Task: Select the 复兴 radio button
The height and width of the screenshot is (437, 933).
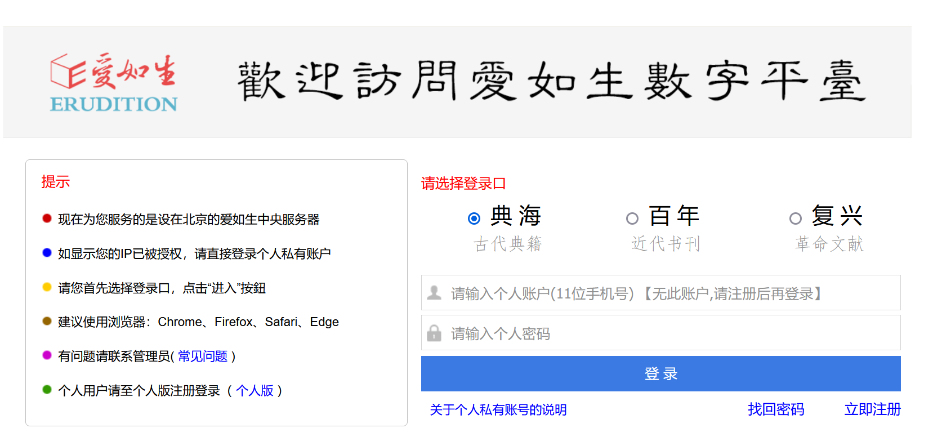Action: [796, 218]
